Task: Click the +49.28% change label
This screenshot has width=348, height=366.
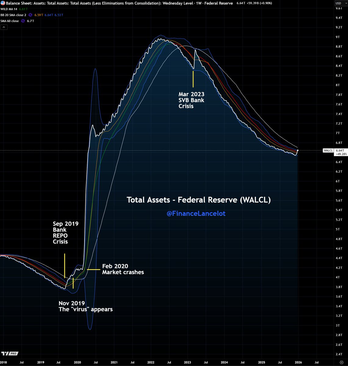Action: pyautogui.click(x=341, y=154)
